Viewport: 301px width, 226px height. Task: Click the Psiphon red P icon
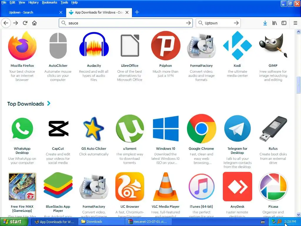click(x=165, y=46)
